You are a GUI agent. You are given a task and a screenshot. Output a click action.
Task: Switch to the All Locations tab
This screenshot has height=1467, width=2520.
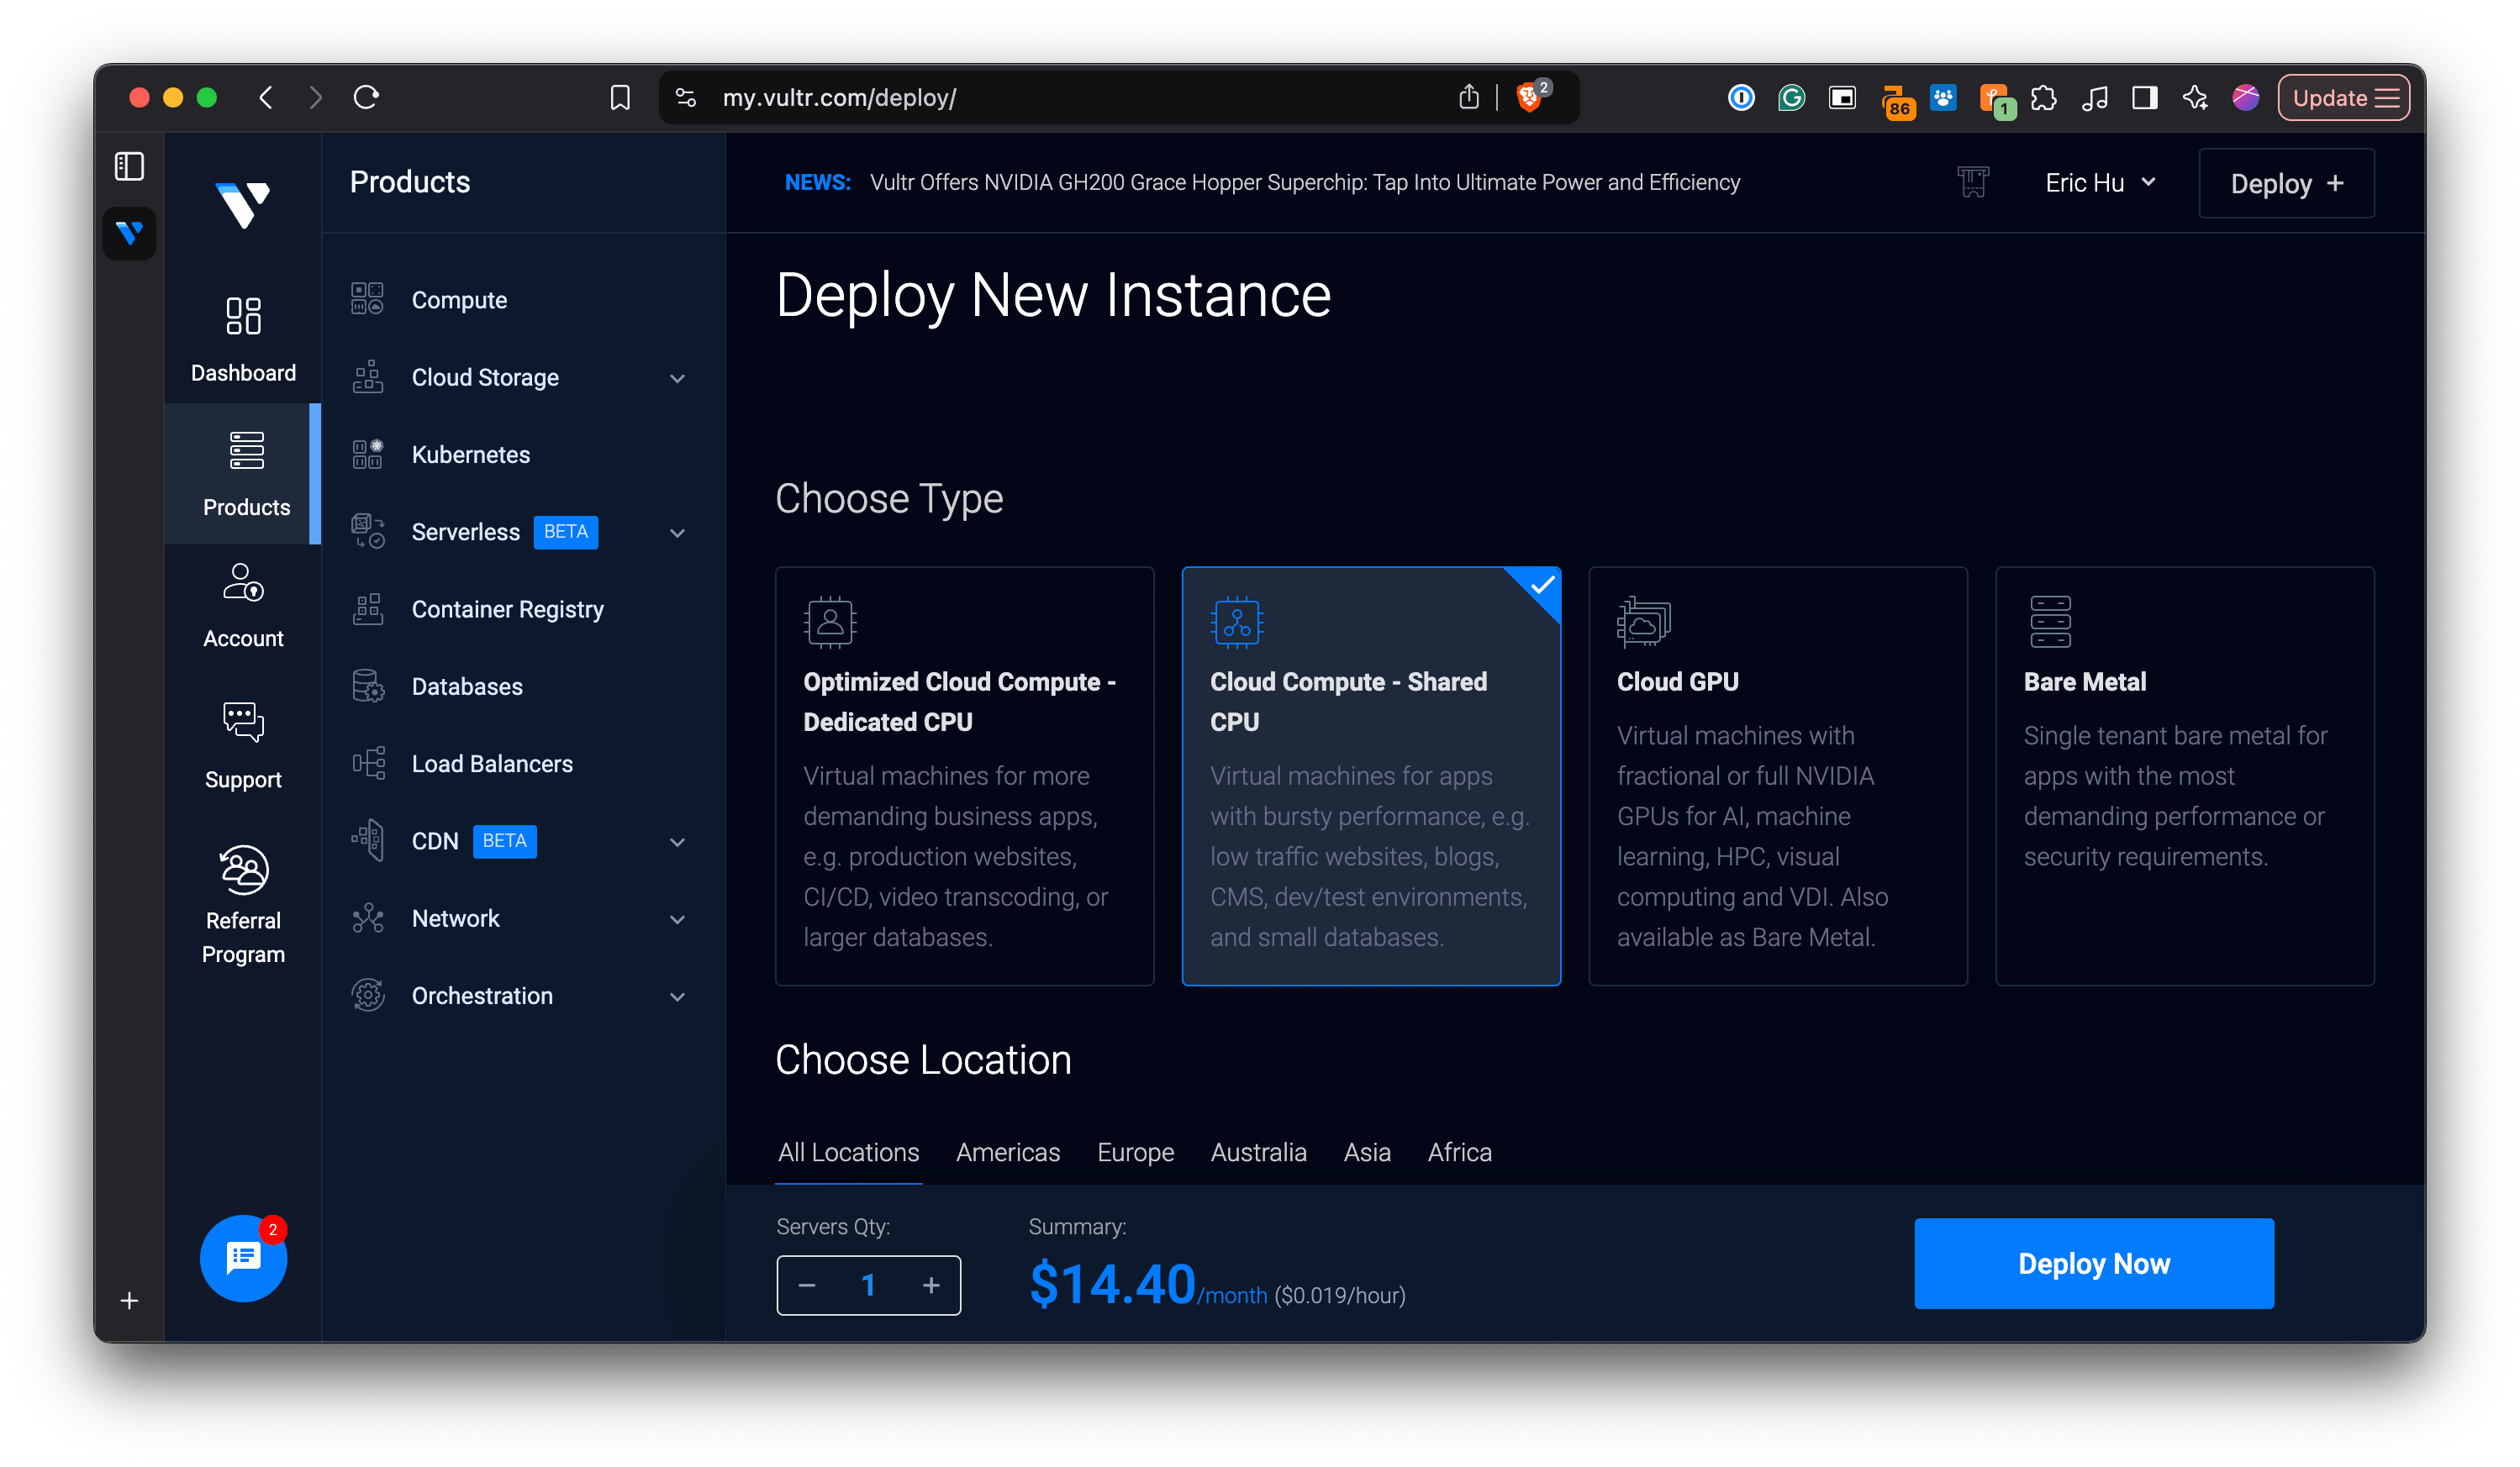[848, 1152]
